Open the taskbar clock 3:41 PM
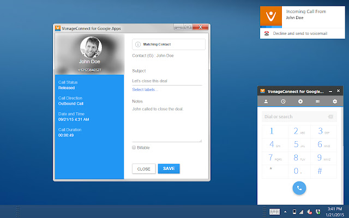This screenshot has height=218, width=349. [x=334, y=209]
